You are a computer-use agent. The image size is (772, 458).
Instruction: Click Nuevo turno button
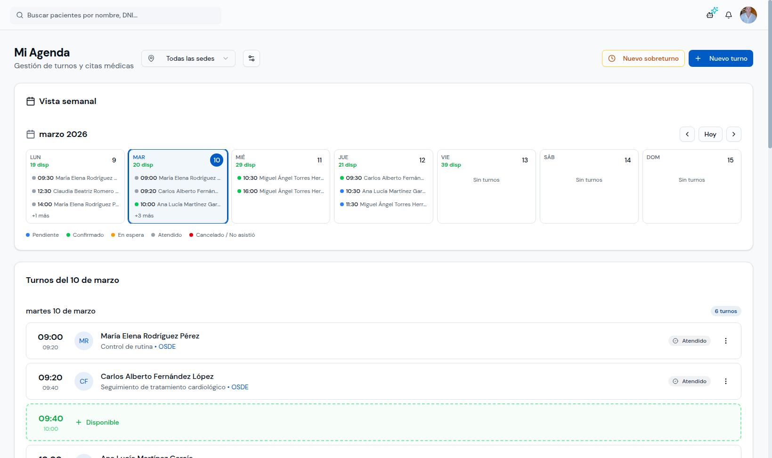(x=721, y=58)
